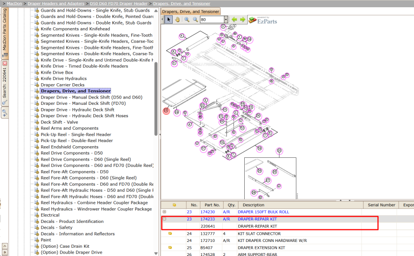Click the zoom value field showing 80
Viewport: 414px width, 256px height.
(212, 19)
